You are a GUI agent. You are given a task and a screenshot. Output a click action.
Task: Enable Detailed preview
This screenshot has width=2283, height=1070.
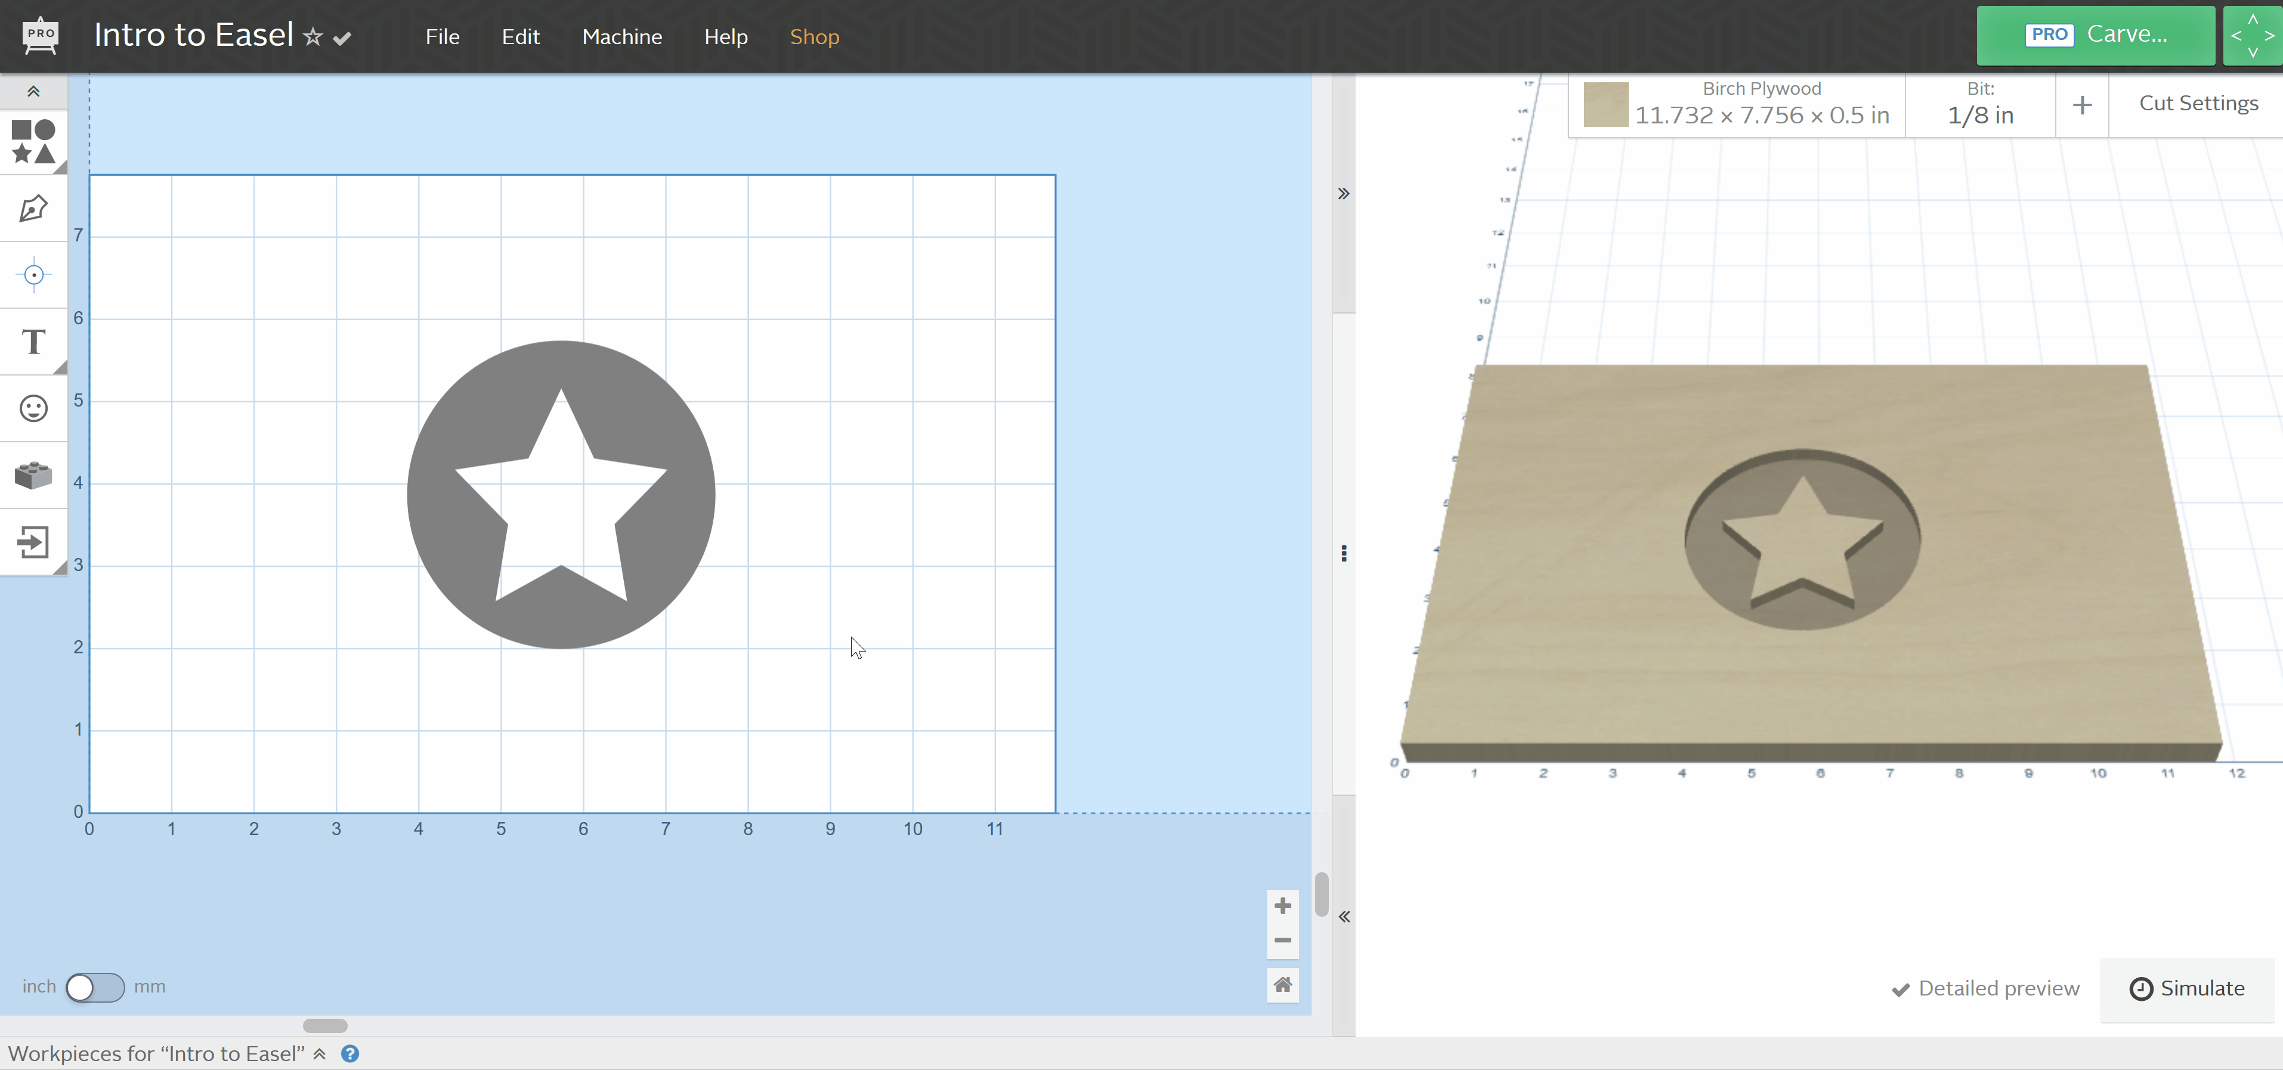(1985, 990)
